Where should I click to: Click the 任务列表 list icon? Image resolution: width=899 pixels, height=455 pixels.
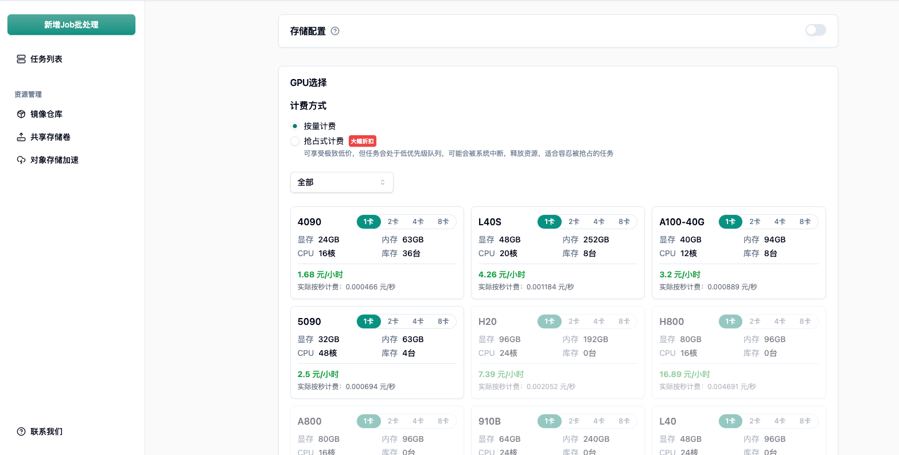(21, 59)
